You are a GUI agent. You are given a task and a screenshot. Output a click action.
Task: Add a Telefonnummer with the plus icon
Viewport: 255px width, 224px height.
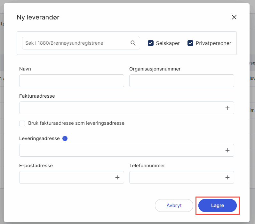tap(227, 177)
